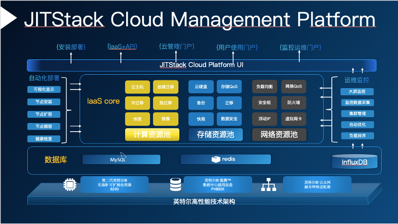Image resolution: width=398 pixels, height=224 pixels.
Task: Click the 存储资源池 label bar
Action: point(215,134)
